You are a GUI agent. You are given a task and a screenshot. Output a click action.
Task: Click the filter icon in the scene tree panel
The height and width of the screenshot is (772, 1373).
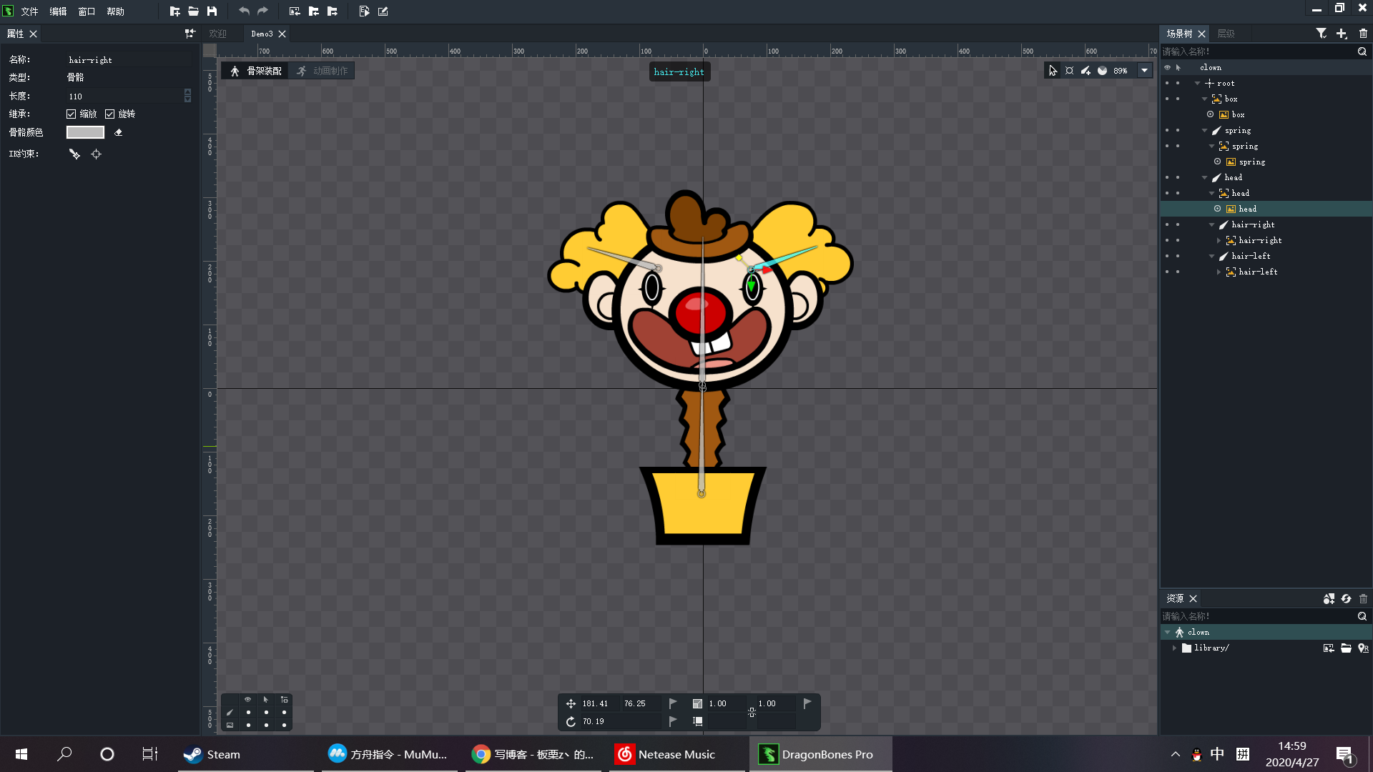pos(1321,34)
